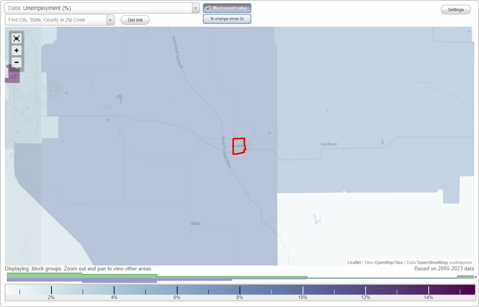Open the OpenMapTiles attribution link
Viewport: 479px width, 307px height.
[x=388, y=262]
